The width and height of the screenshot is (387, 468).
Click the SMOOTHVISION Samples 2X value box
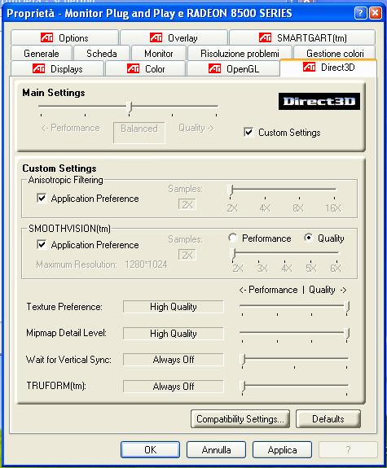point(187,255)
